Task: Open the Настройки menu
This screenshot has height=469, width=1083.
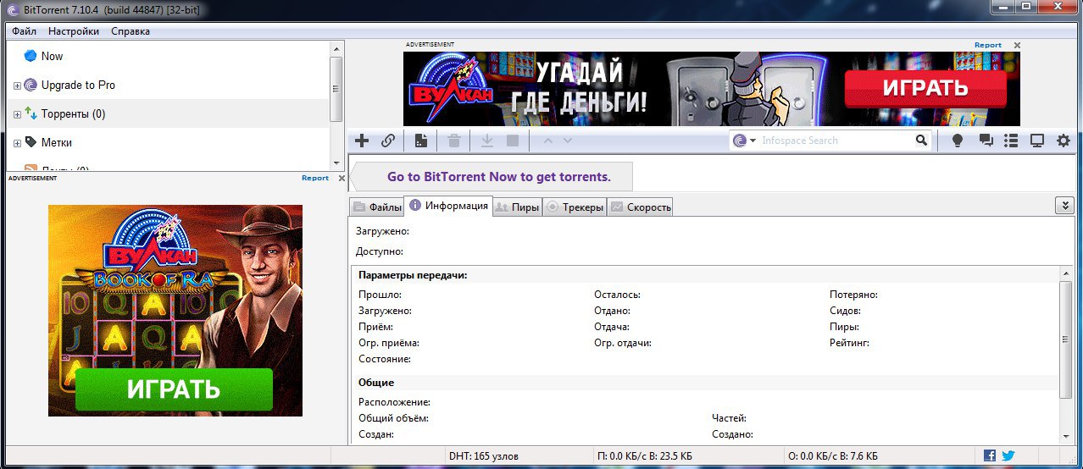Action: (x=74, y=31)
